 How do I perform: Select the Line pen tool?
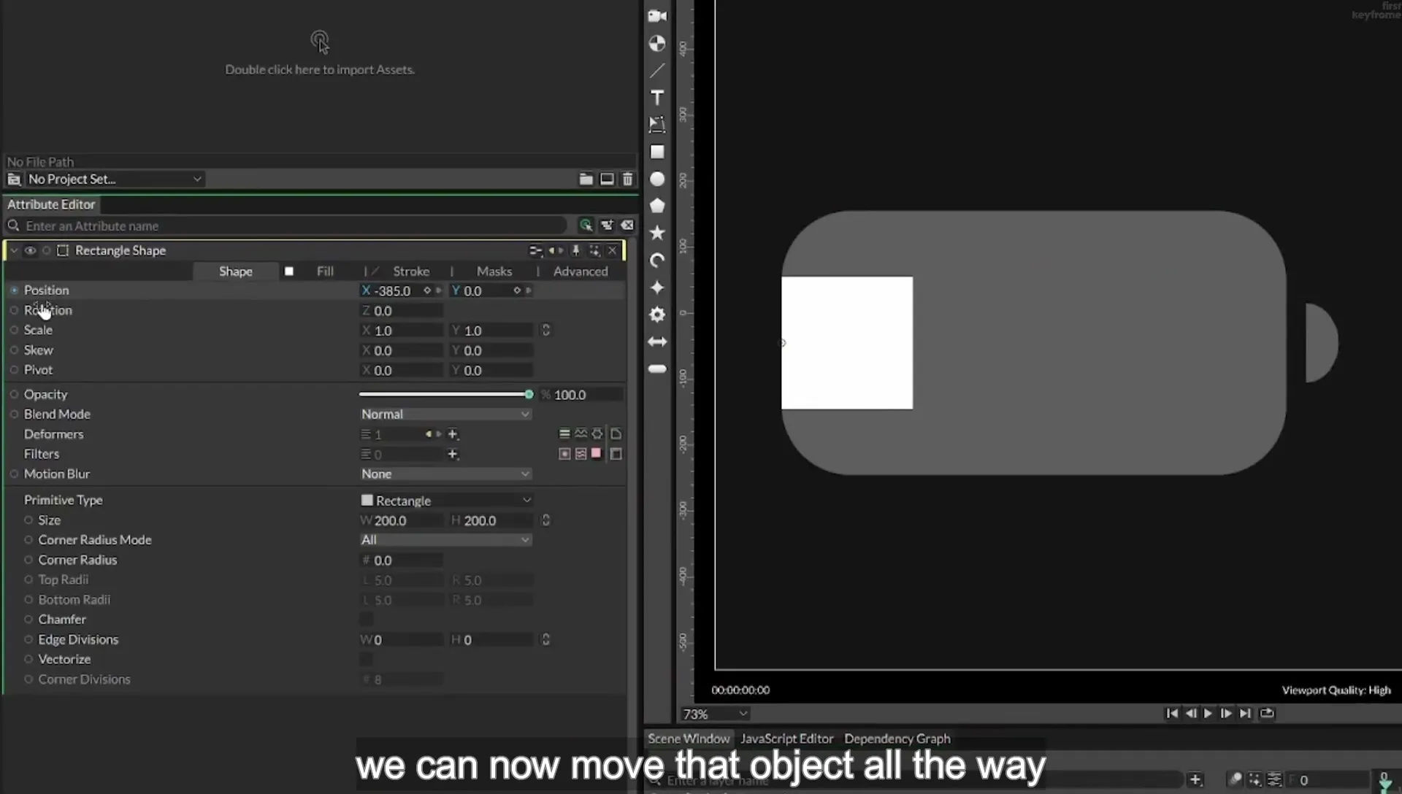(x=657, y=71)
